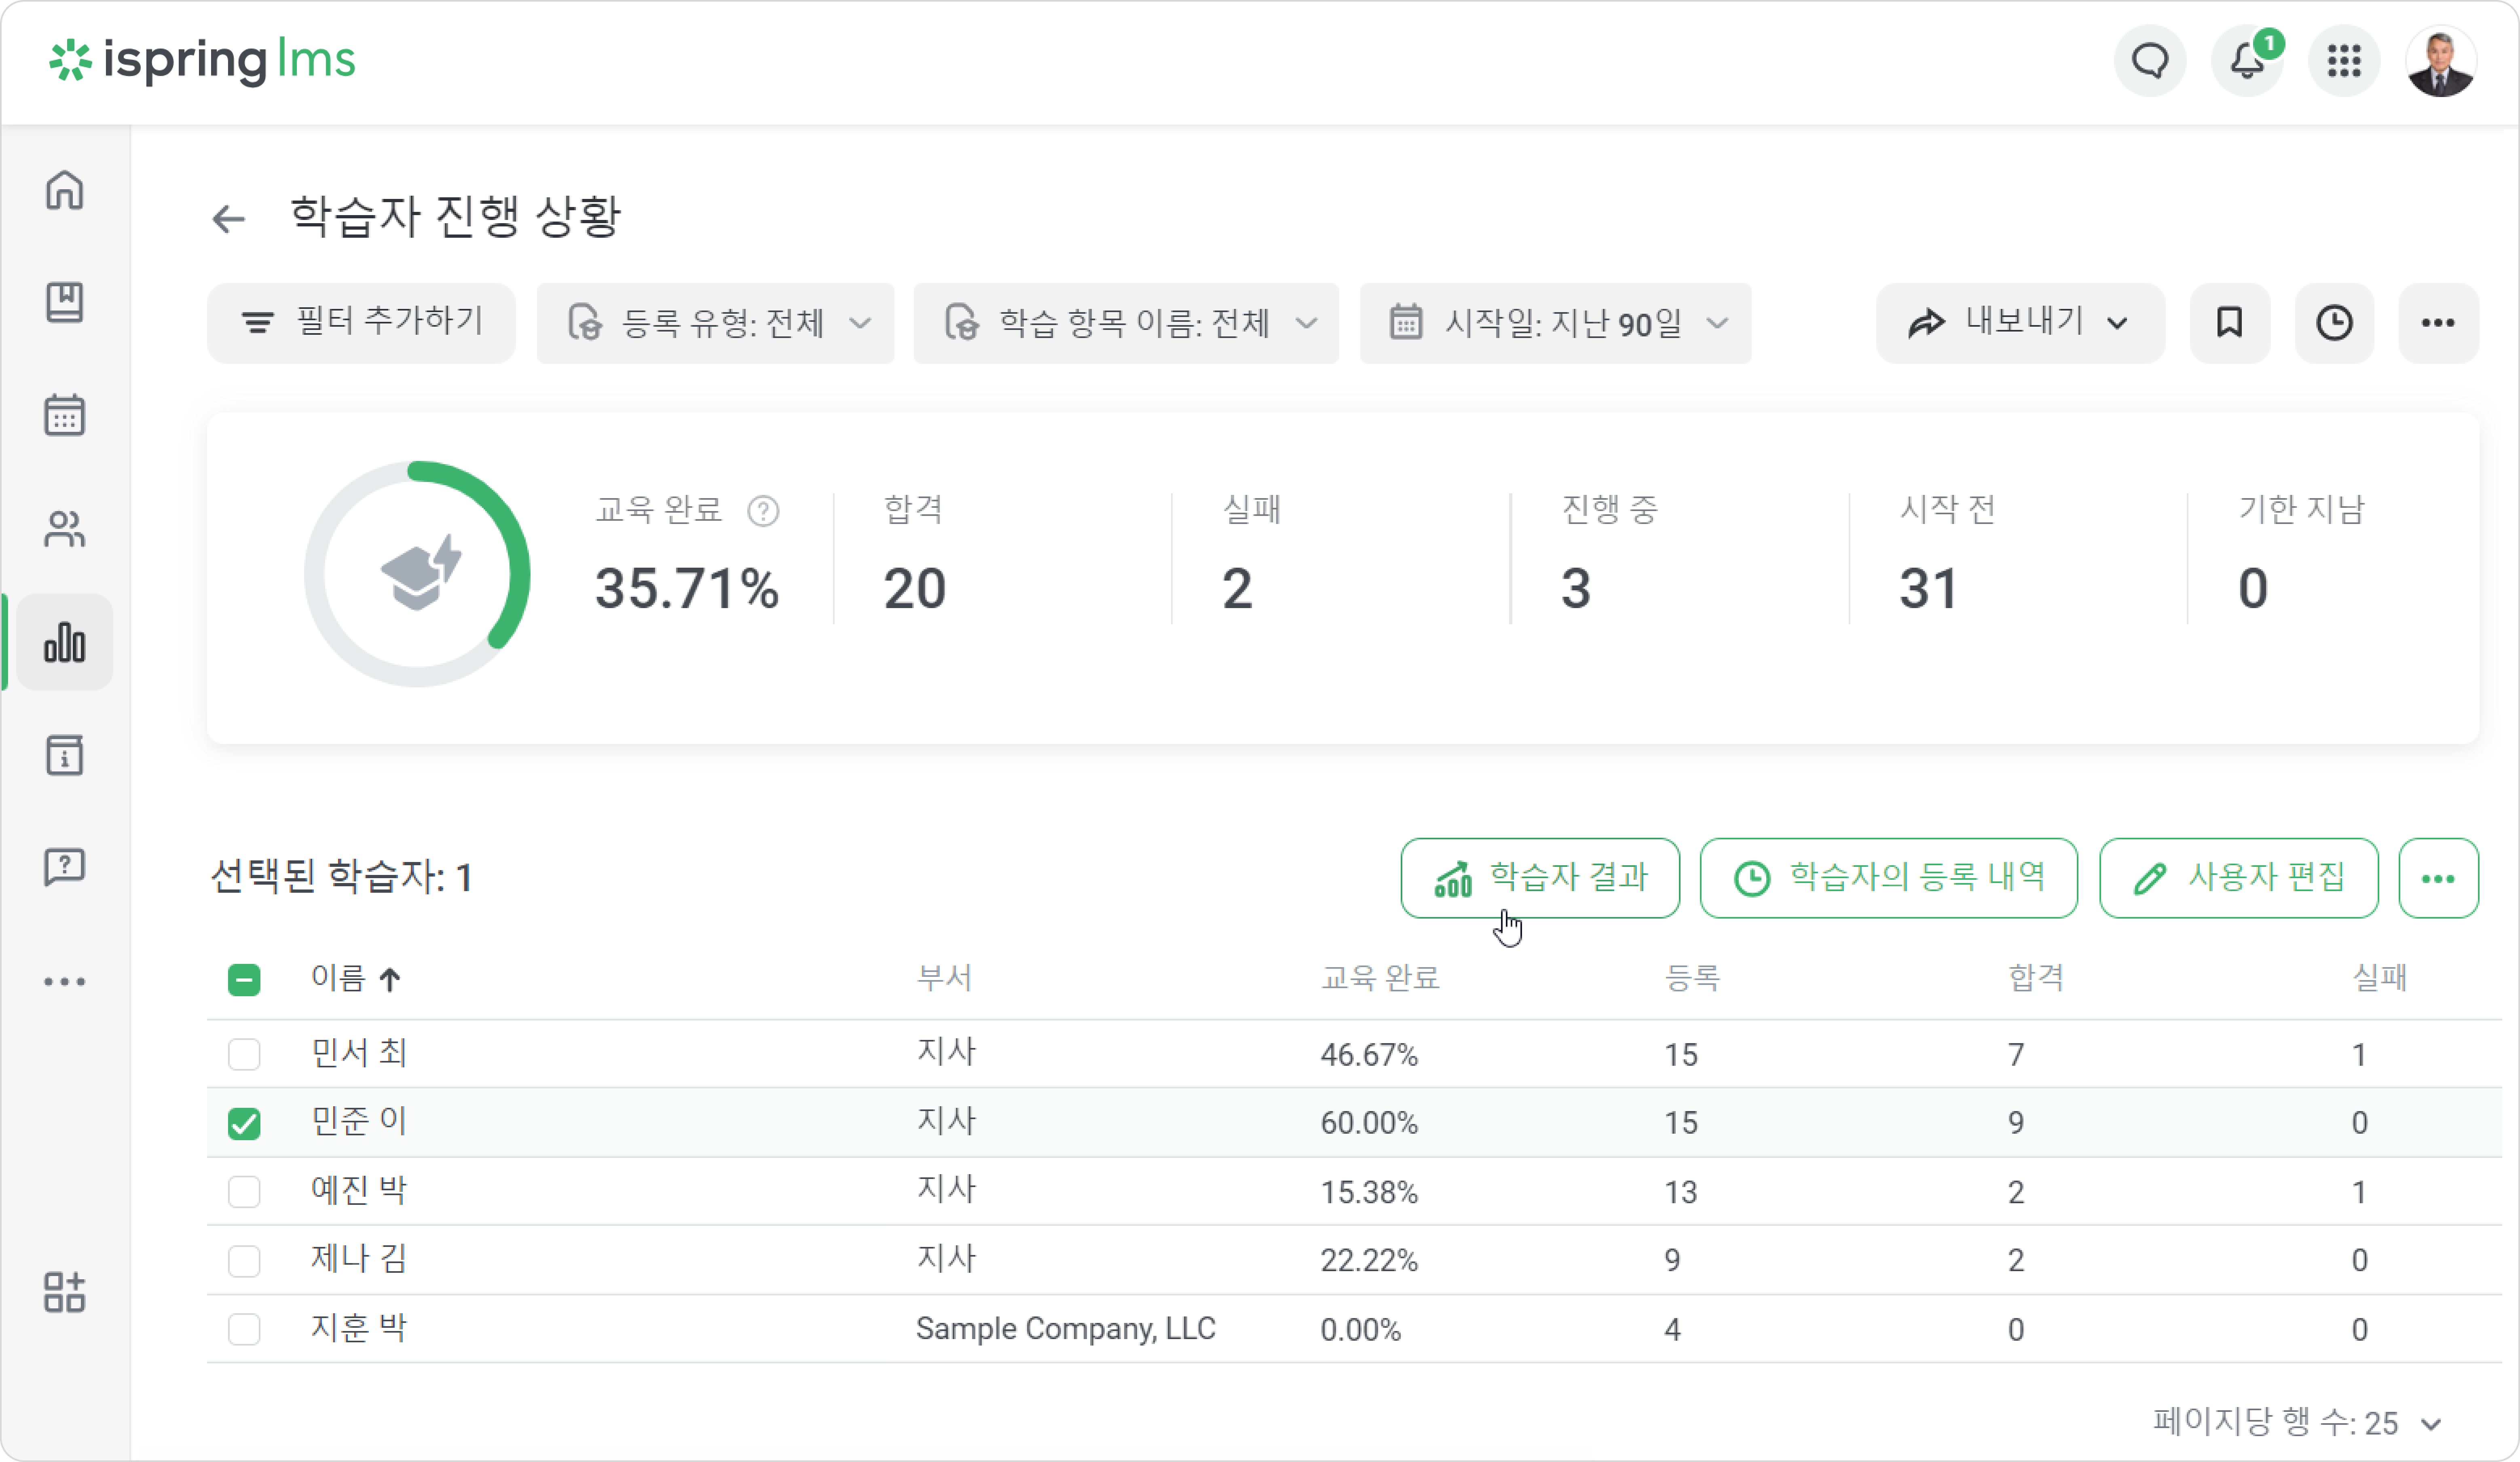Save report with the bookmark icon
The width and height of the screenshot is (2520, 1462).
(x=2230, y=323)
